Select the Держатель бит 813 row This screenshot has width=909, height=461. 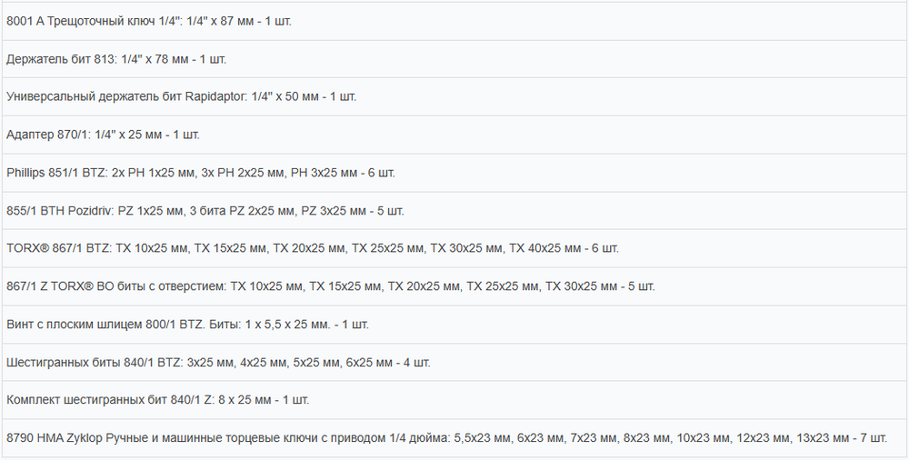[x=454, y=59]
